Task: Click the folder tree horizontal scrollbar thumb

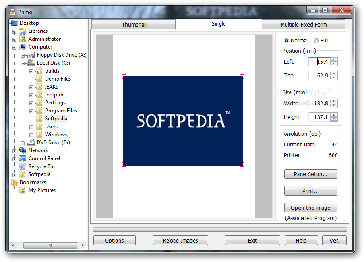Action: point(50,245)
